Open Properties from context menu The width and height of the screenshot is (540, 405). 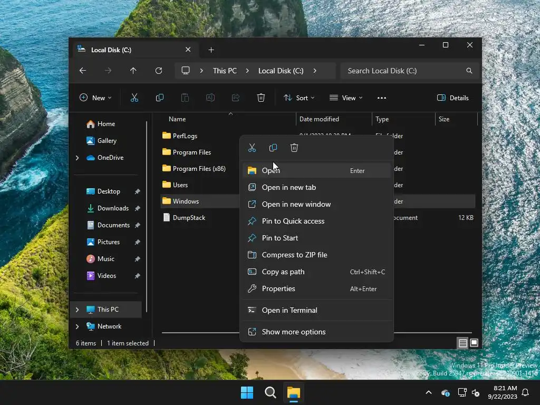316,288
